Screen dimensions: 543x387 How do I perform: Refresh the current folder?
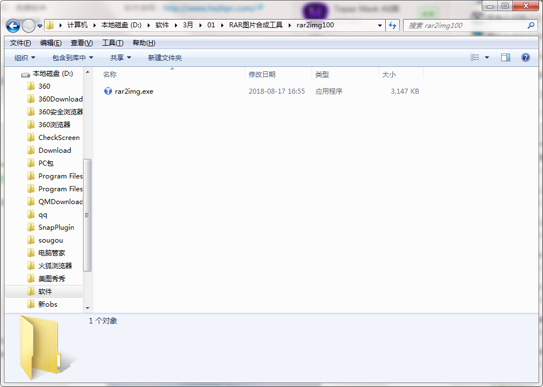coord(392,26)
